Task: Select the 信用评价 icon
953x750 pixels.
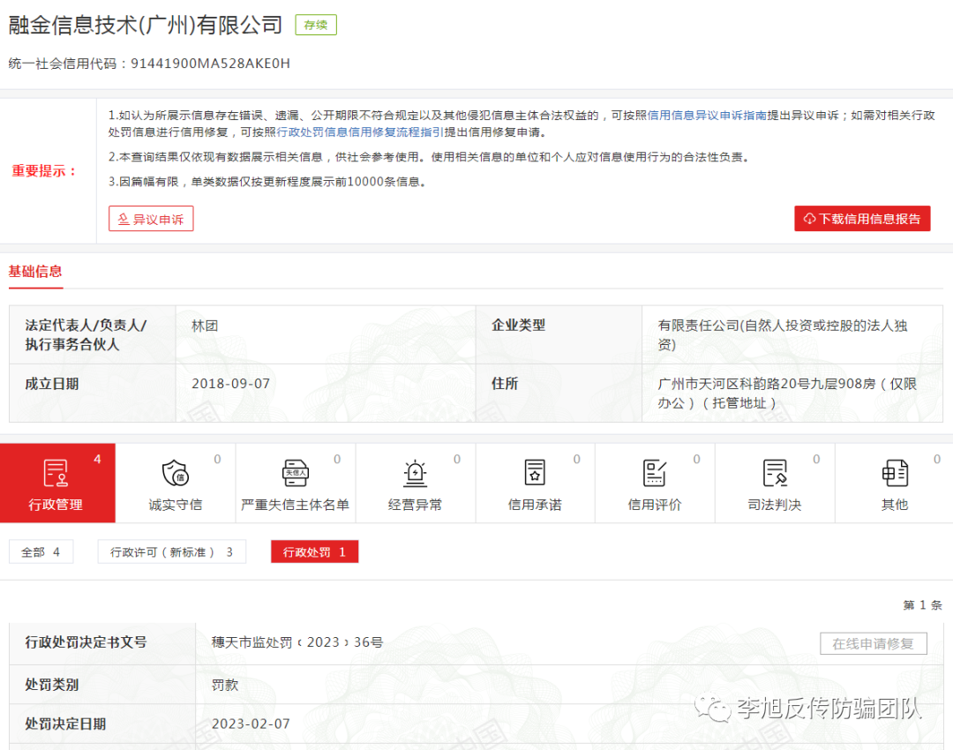Action: click(x=655, y=473)
